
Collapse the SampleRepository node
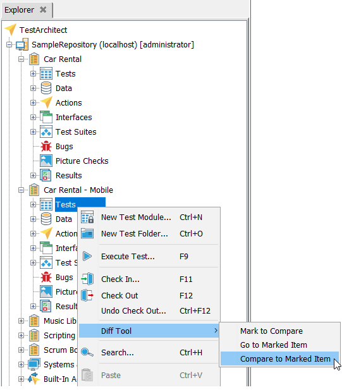(9, 45)
